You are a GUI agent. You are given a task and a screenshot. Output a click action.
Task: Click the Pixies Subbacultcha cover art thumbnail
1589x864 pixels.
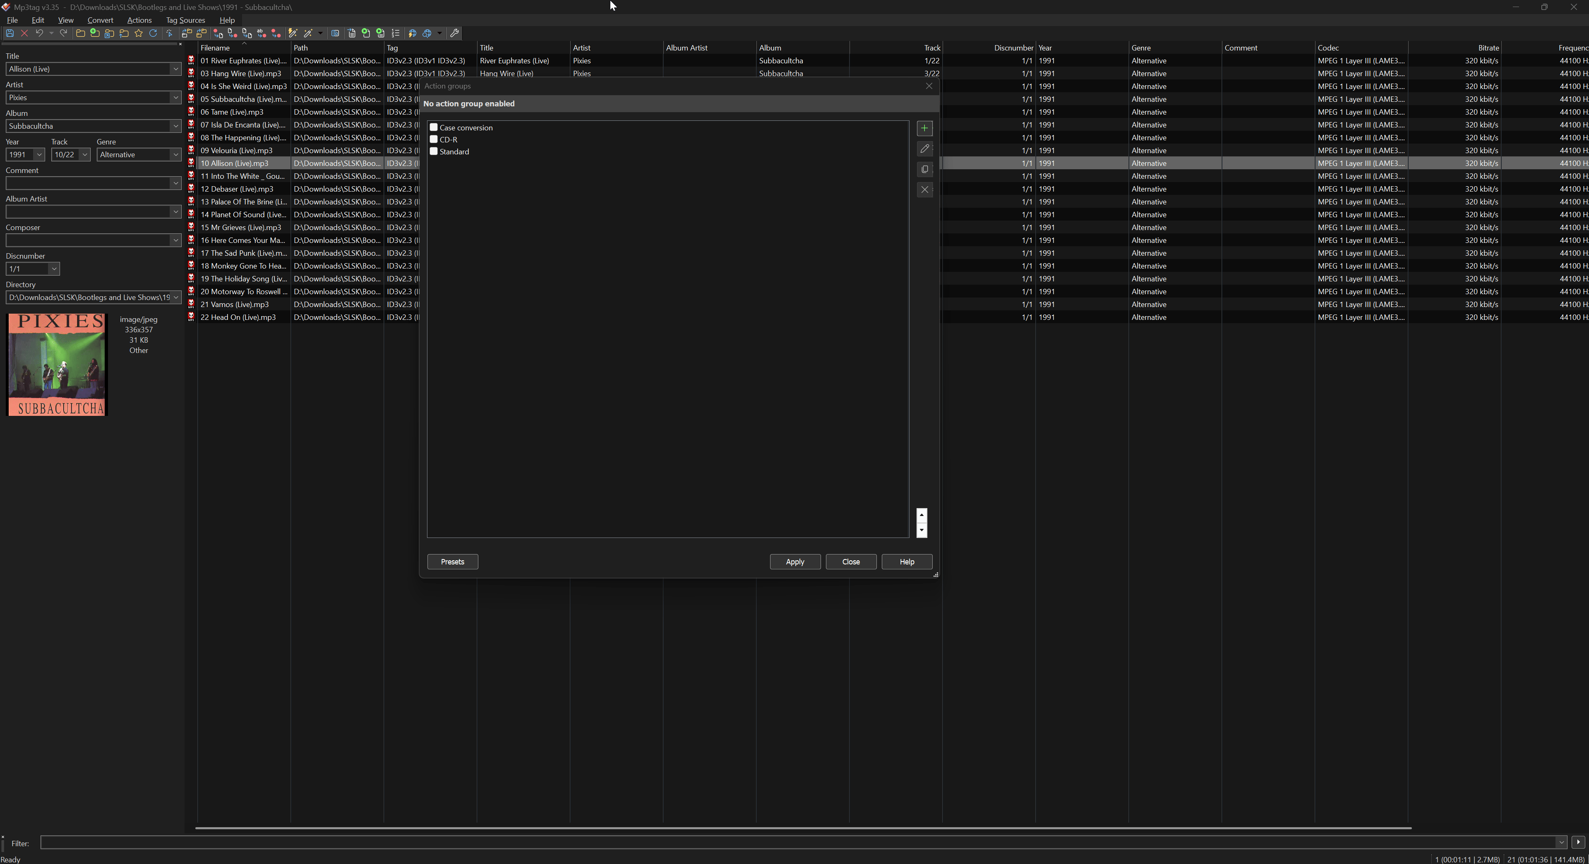coord(57,365)
